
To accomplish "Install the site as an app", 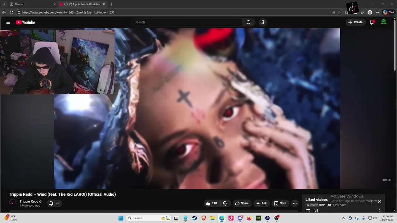I will (x=333, y=12).
